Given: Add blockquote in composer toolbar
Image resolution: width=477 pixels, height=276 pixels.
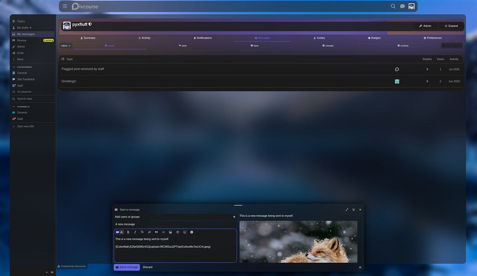Looking at the screenshot, I should tap(156, 232).
